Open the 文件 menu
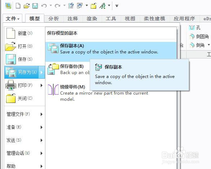Screen dimensions: 211x169 (x=13, y=18)
